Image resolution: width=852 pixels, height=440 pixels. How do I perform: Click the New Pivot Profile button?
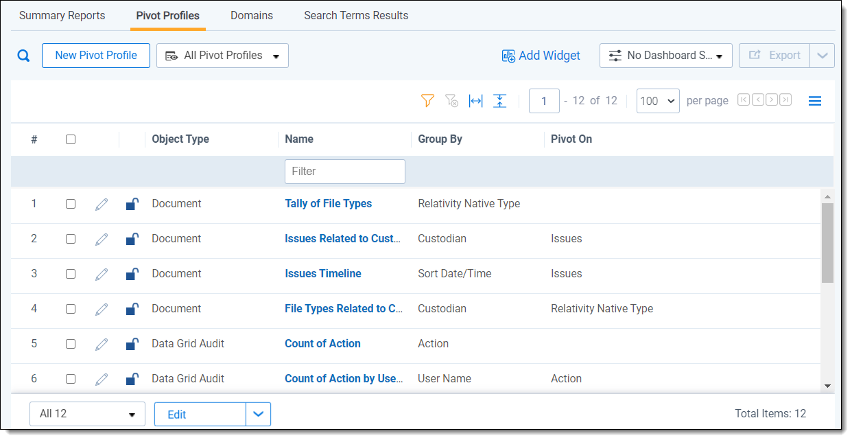pyautogui.click(x=96, y=56)
